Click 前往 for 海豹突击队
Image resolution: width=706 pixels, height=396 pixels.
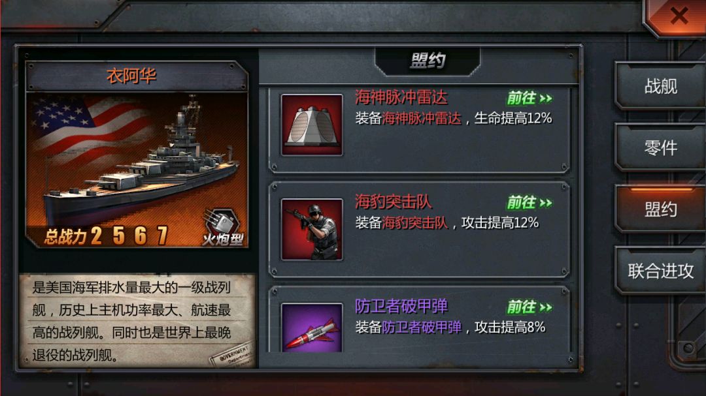click(x=529, y=203)
